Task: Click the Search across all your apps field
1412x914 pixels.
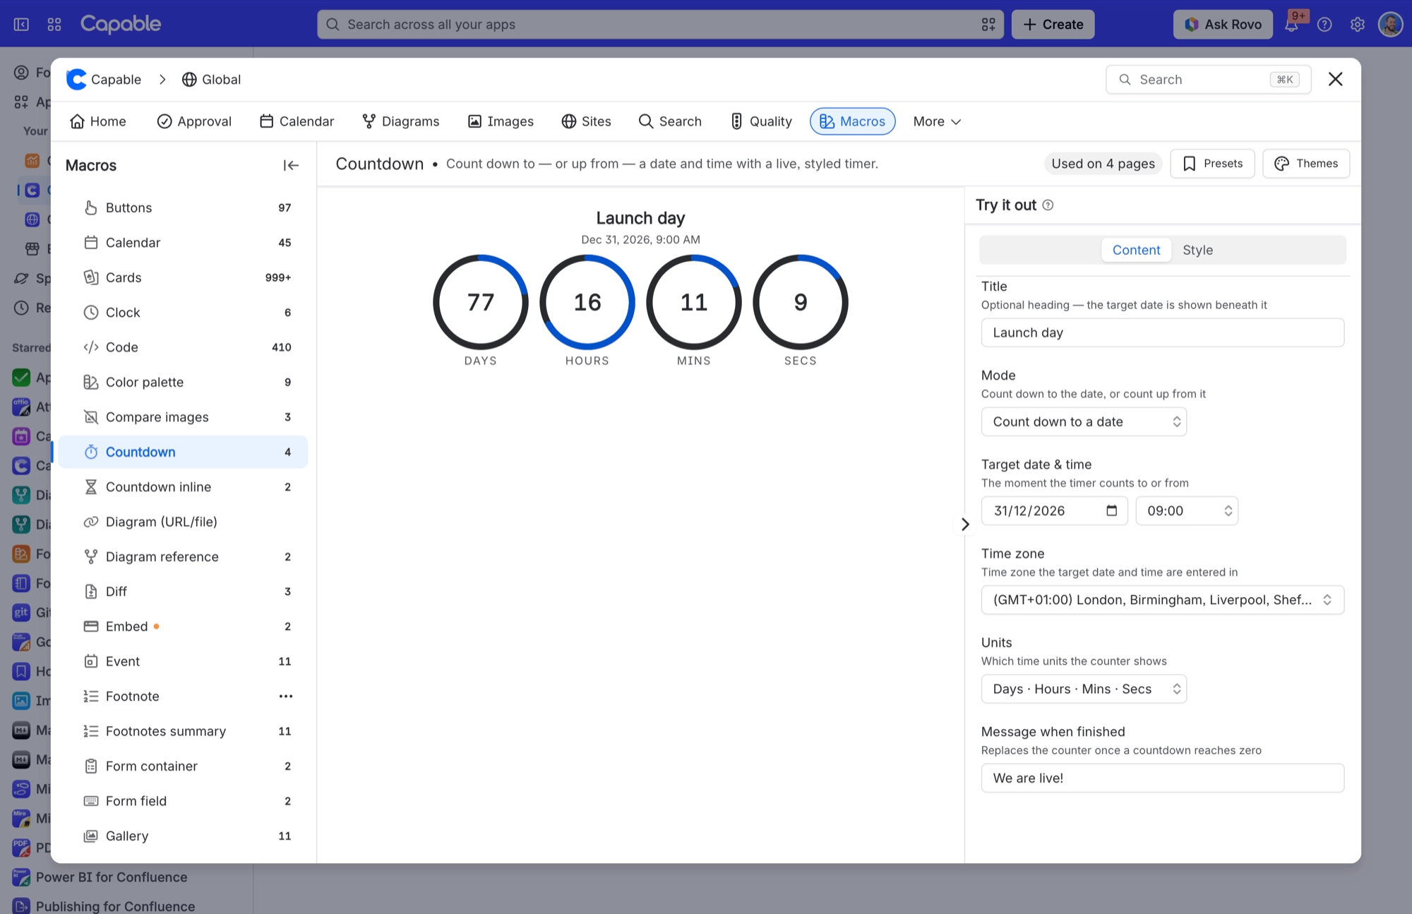Action: coord(660,25)
